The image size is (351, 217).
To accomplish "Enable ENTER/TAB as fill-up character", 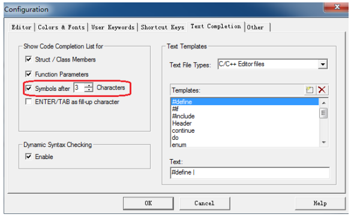I will (28, 102).
